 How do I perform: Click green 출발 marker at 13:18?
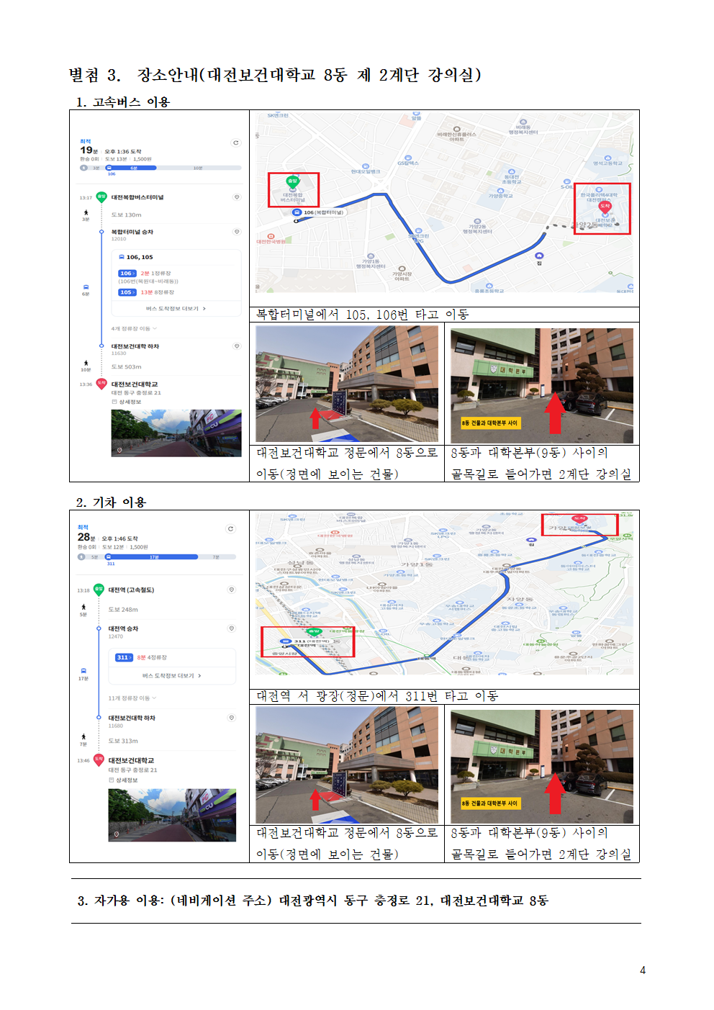[99, 589]
